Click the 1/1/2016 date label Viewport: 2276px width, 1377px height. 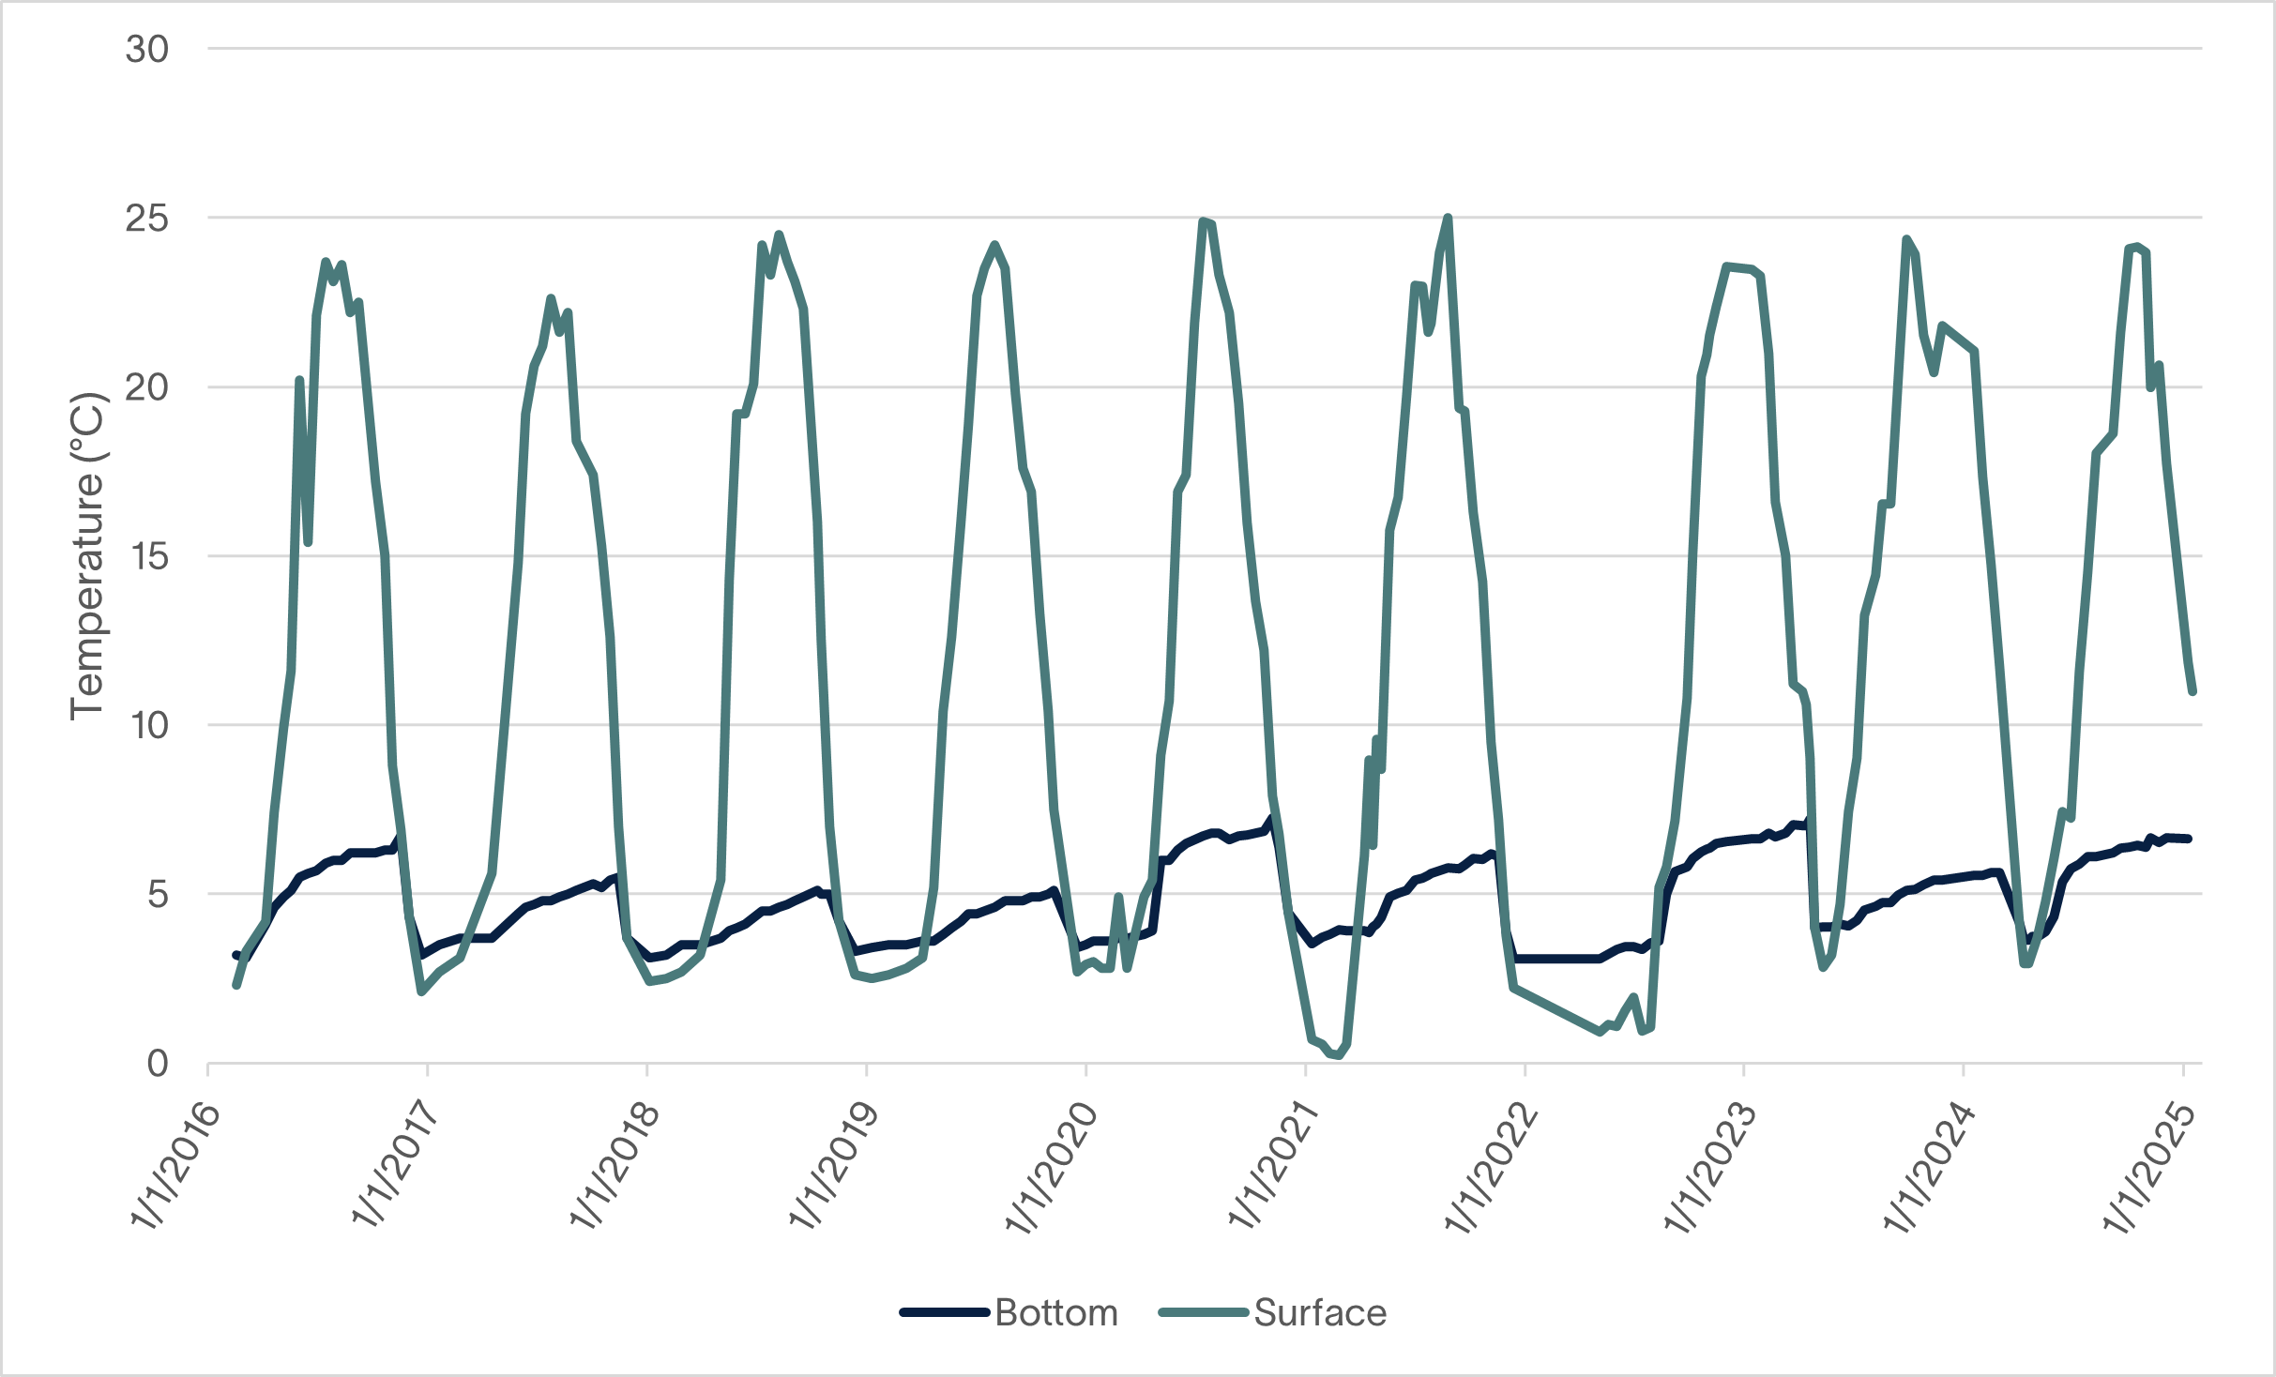pos(175,1165)
